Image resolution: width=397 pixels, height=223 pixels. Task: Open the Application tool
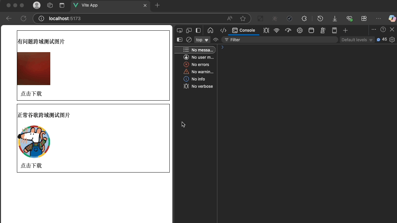click(x=311, y=30)
